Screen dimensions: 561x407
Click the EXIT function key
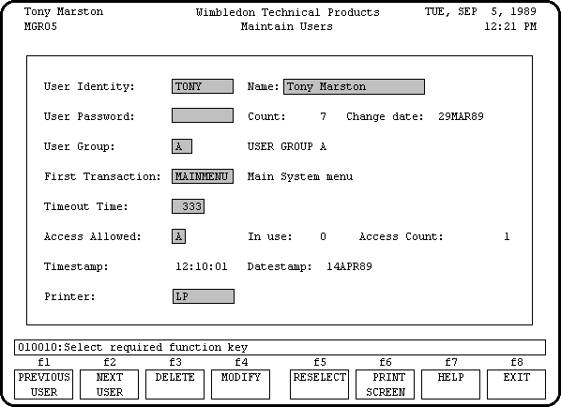point(516,384)
